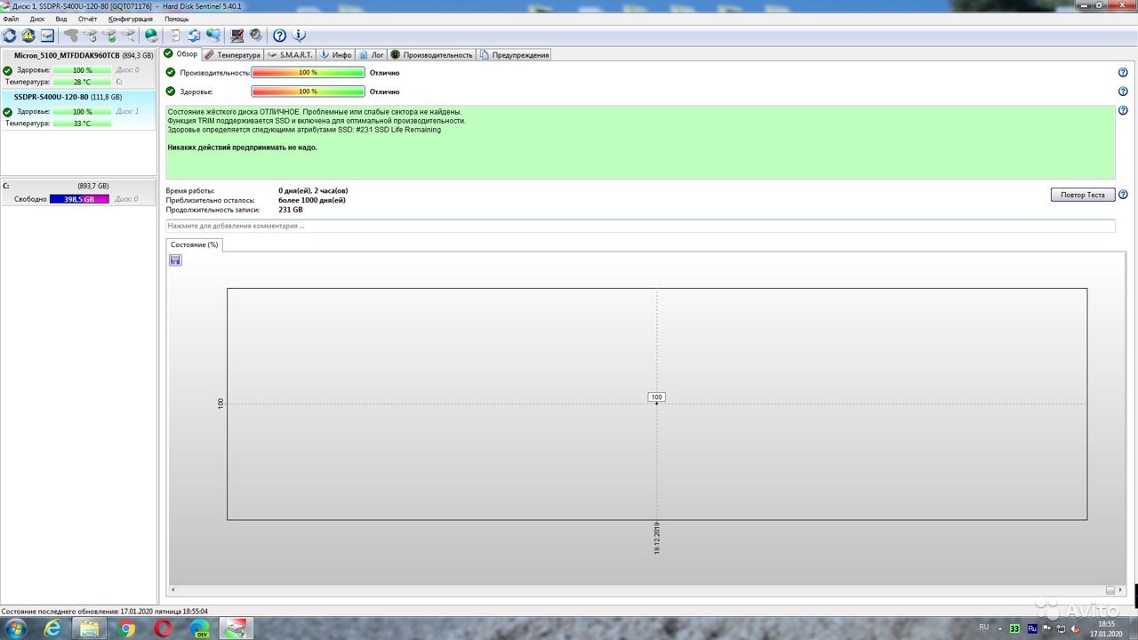Open Google Chrome from the taskbar
This screenshot has height=640, width=1138.
(x=126, y=628)
